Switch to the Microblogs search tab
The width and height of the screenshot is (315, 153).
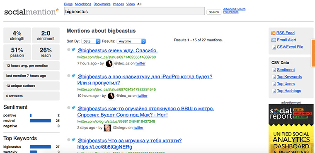(x=83, y=4)
